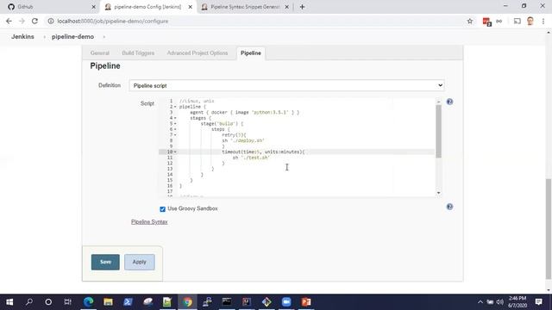Close the Github browser tab

coord(93,7)
